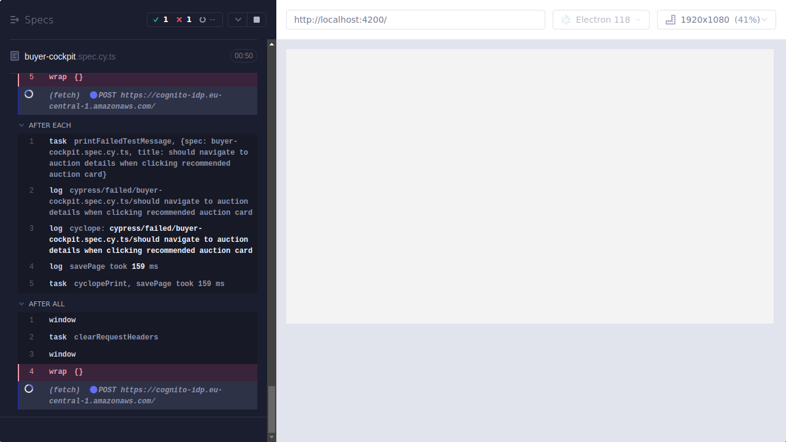Select first window command in After All
This screenshot has height=442, width=786.
[x=138, y=320]
